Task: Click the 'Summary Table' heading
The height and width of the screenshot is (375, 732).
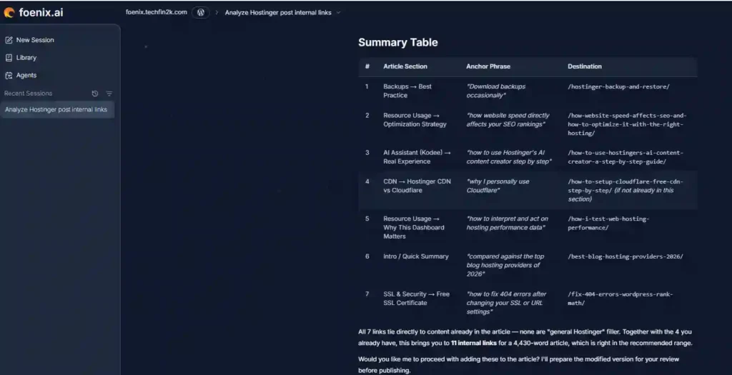Action: (x=397, y=42)
